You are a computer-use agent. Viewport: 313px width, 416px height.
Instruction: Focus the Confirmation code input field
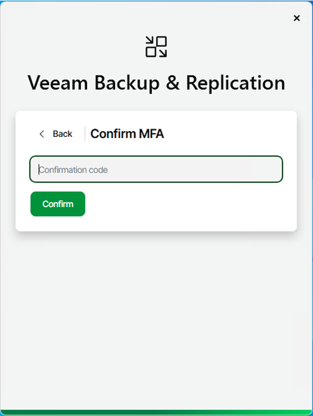156,169
